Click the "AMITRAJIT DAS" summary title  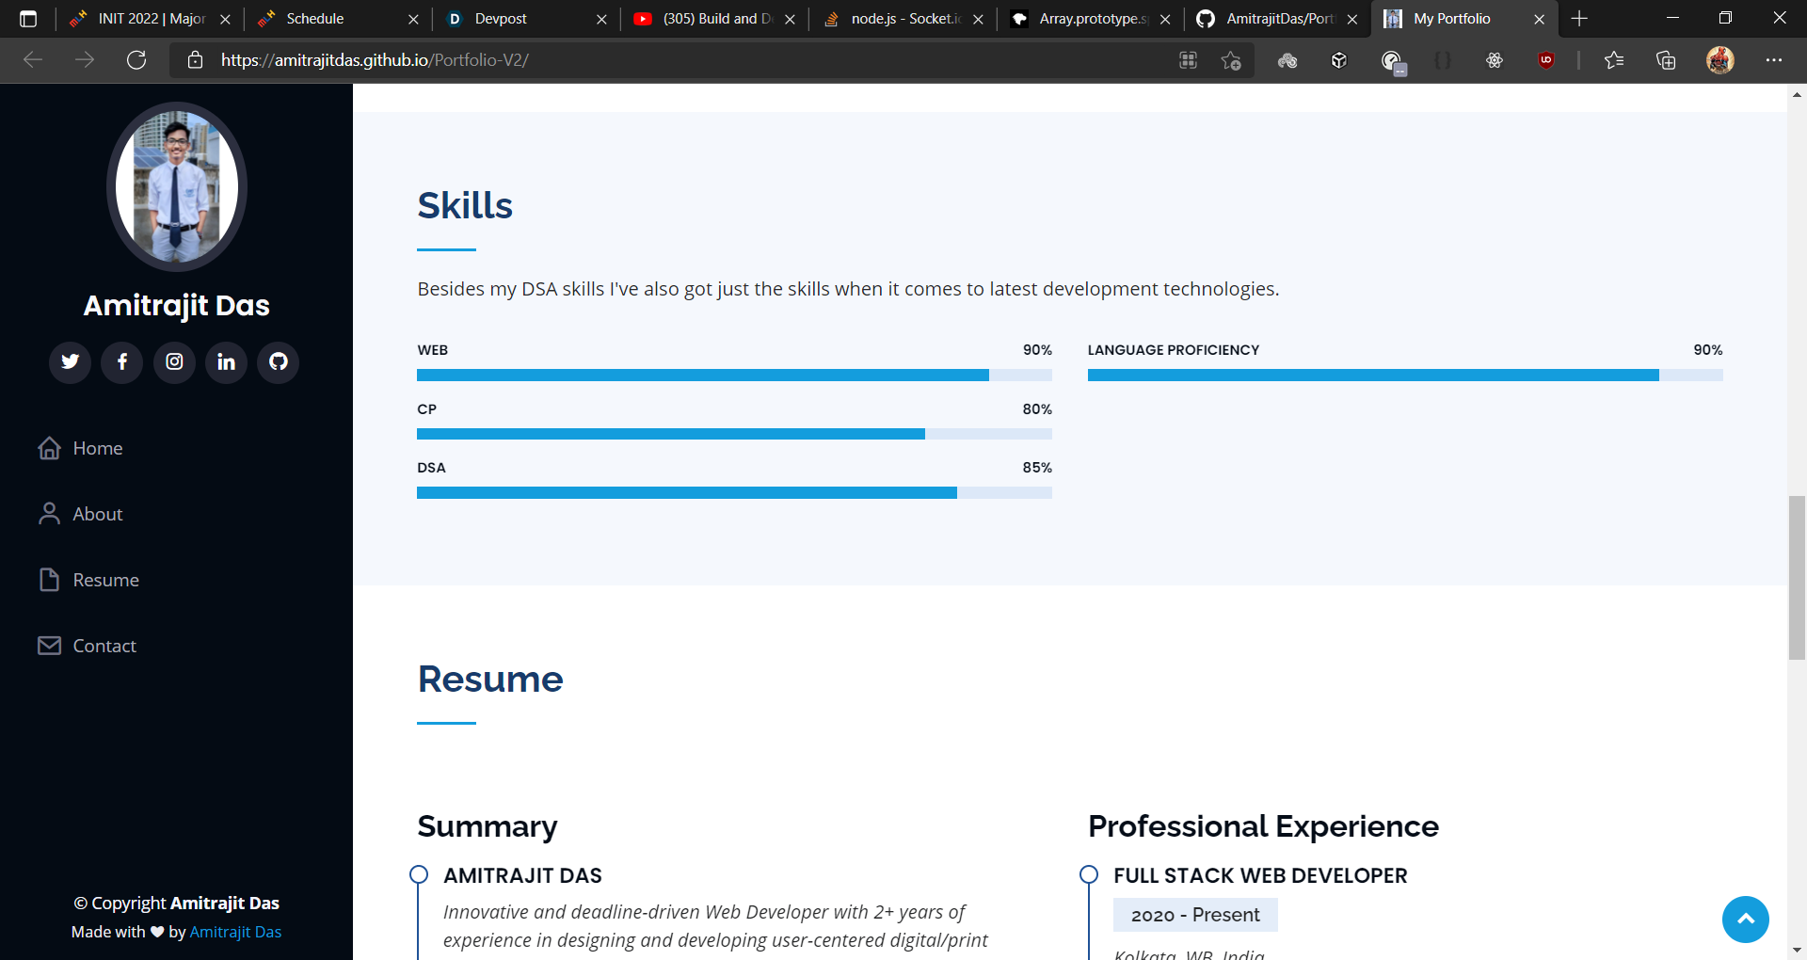[522, 875]
